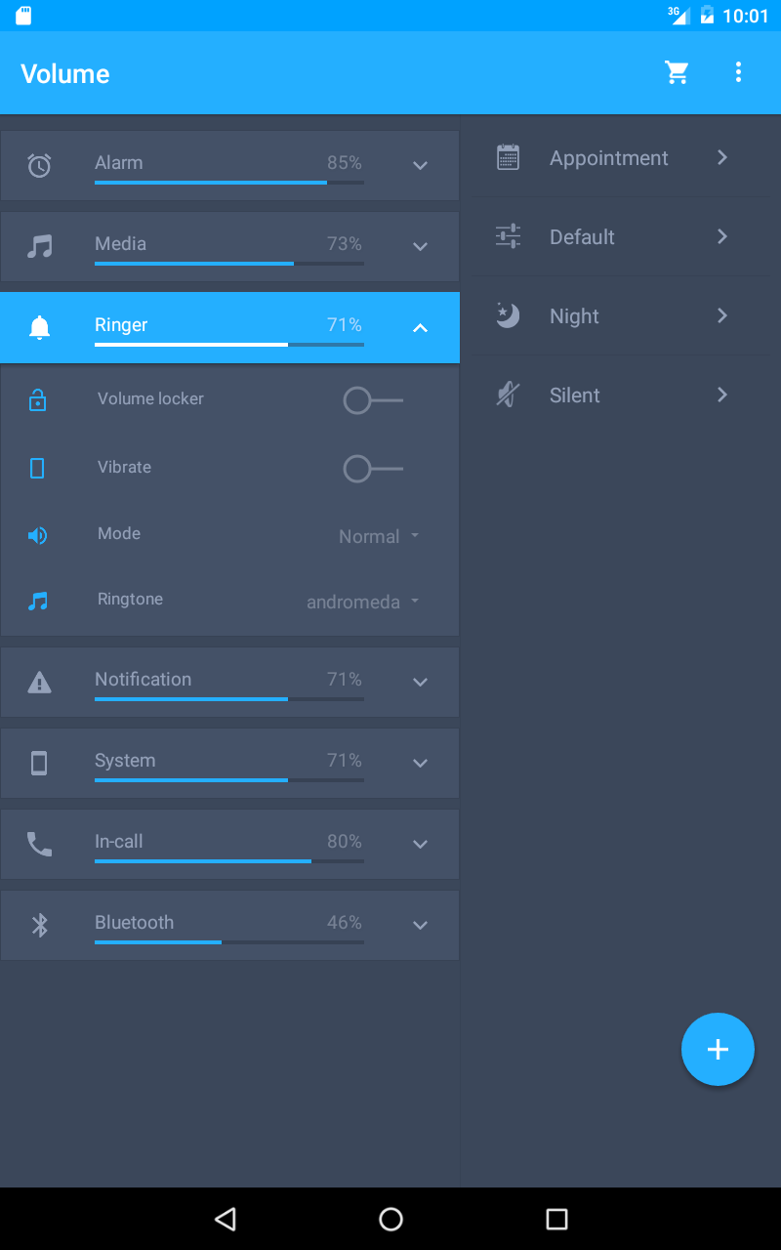
Task: Adjust the Media volume slider
Action: (229, 264)
